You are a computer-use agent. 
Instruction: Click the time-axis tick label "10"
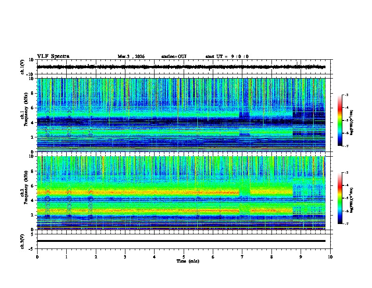click(330, 257)
